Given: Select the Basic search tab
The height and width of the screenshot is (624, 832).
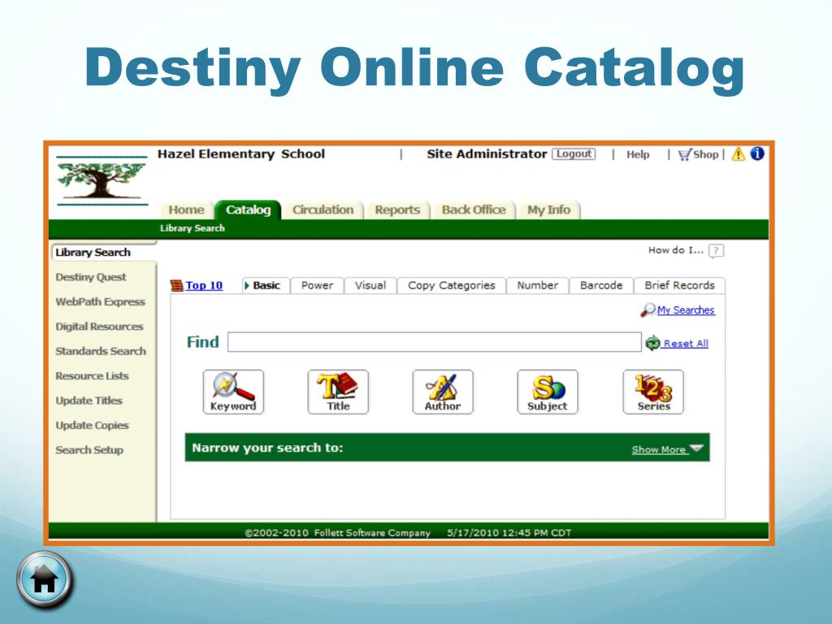Looking at the screenshot, I should pyautogui.click(x=266, y=285).
